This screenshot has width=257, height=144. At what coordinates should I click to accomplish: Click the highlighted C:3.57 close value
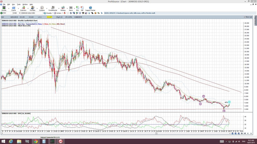tap(49, 17)
